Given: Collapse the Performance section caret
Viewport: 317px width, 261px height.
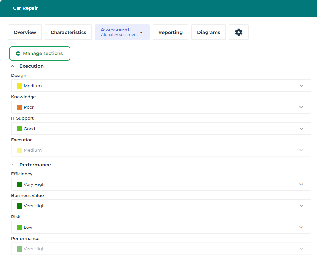Looking at the screenshot, I should pyautogui.click(x=13, y=165).
